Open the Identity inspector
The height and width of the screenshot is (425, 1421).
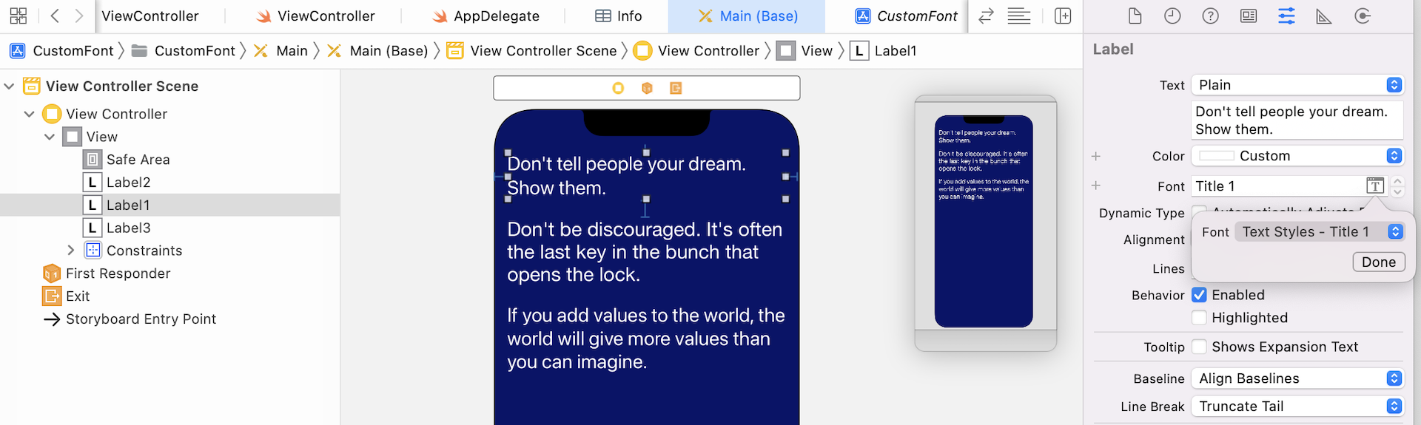(x=1249, y=16)
